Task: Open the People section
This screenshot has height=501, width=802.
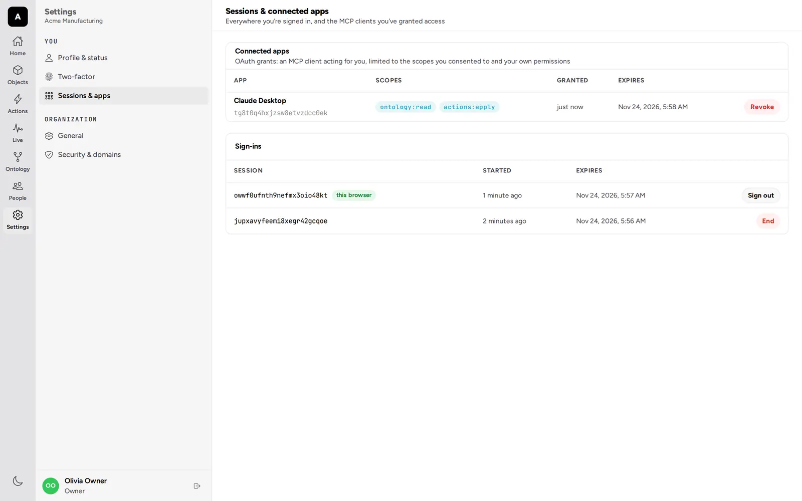Action: point(18,191)
